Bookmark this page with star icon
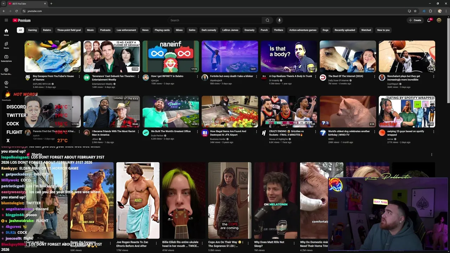Viewport: 450px width, 253px height. point(415,11)
